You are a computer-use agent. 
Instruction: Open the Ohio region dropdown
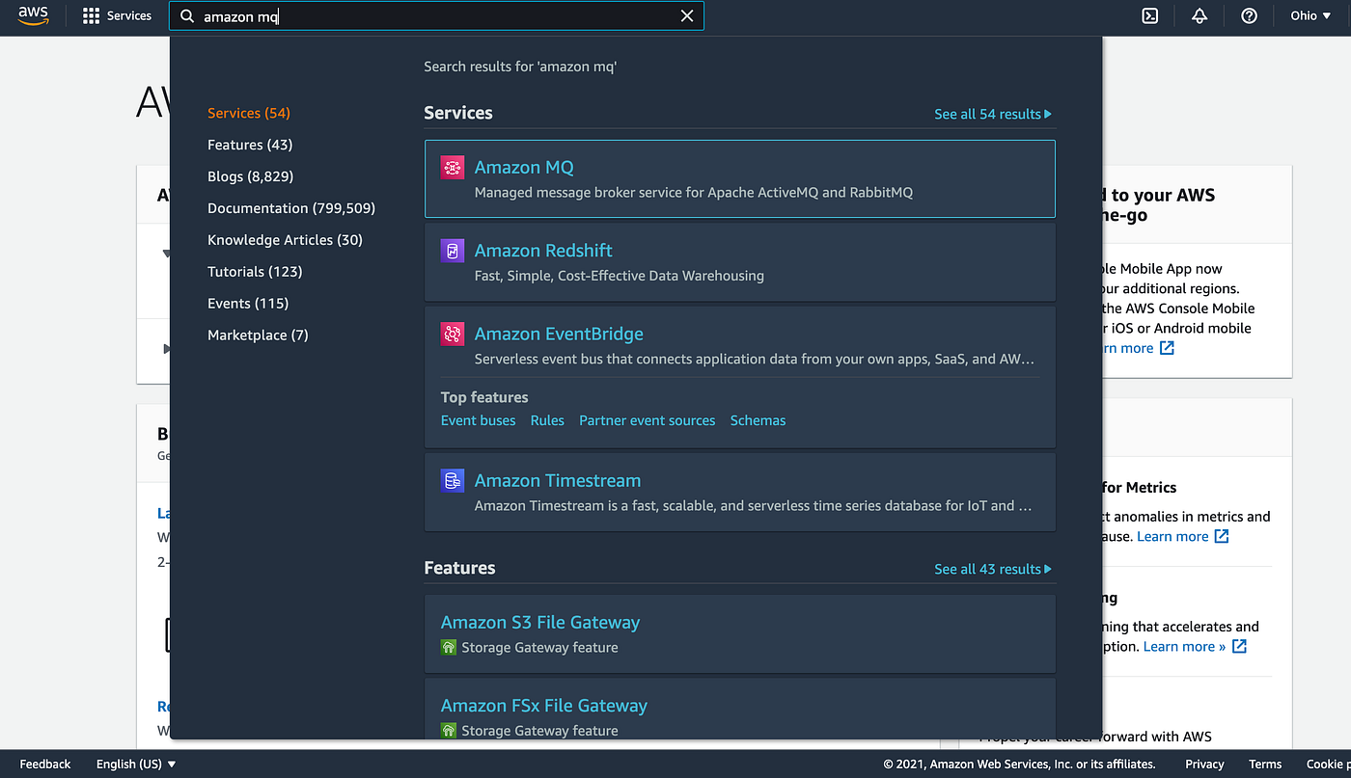(x=1310, y=16)
